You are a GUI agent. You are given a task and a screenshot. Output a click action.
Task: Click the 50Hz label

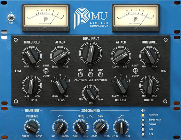point(76,136)
